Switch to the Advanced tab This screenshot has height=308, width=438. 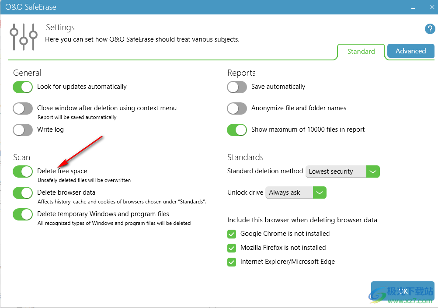(x=410, y=51)
